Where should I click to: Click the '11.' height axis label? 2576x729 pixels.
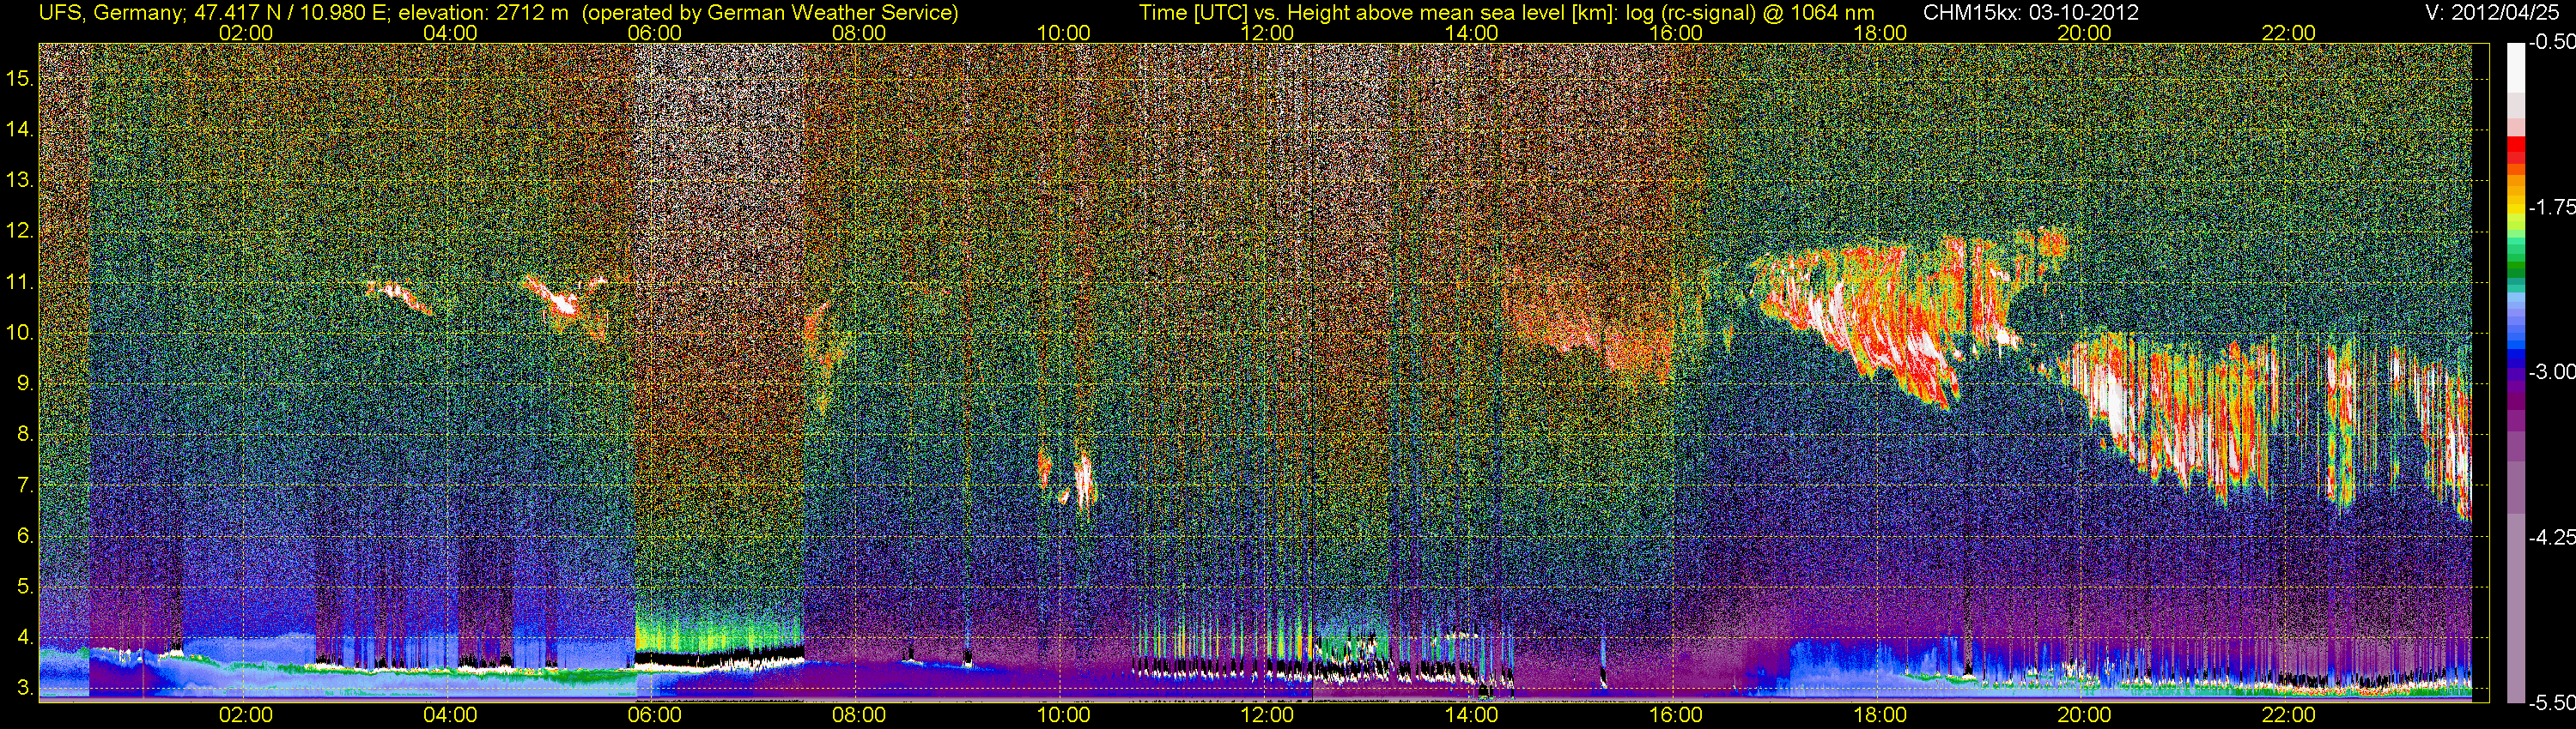tap(21, 281)
